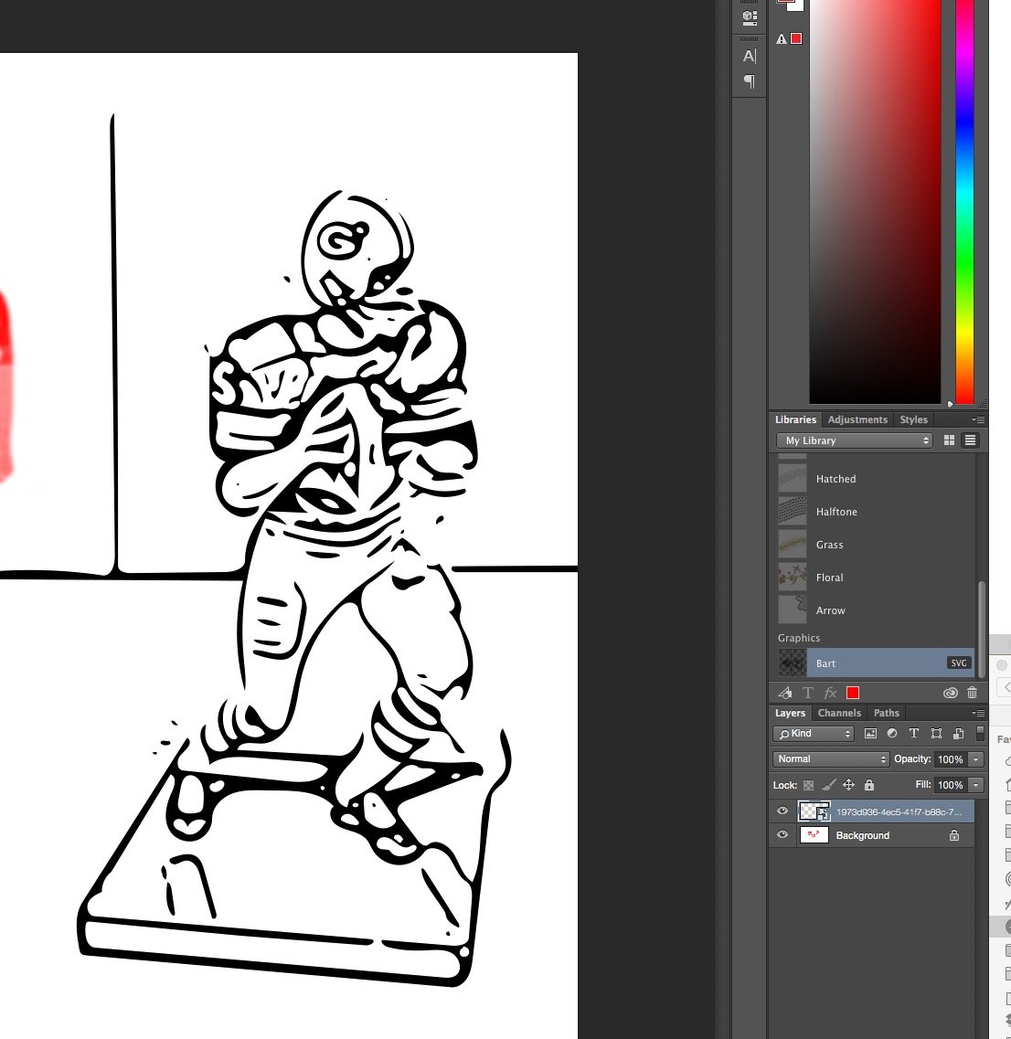The height and width of the screenshot is (1039, 1011).
Task: Click the Creative Cloud sync icon
Action: click(x=950, y=693)
